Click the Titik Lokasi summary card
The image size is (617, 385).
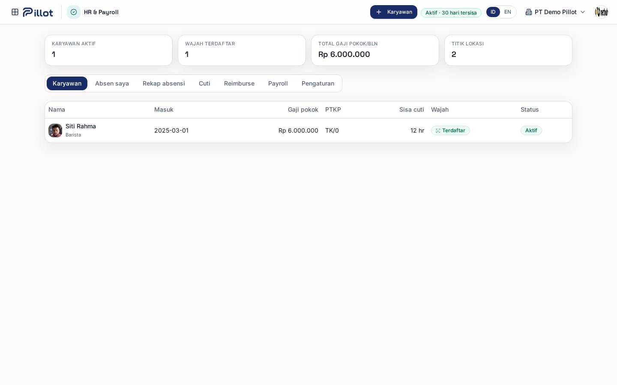508,50
